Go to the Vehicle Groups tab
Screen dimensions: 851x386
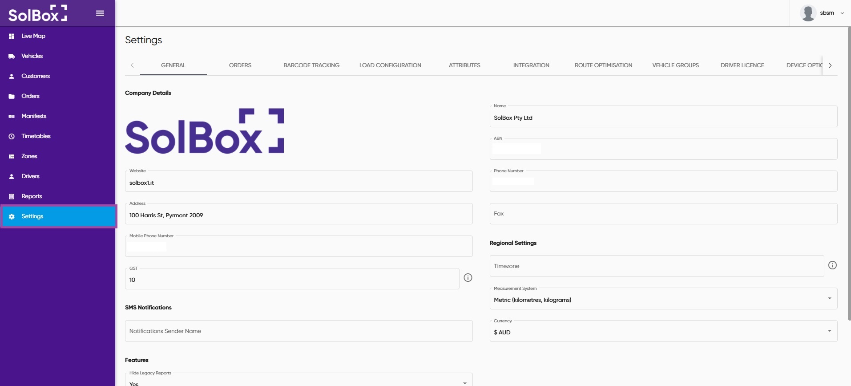(675, 65)
